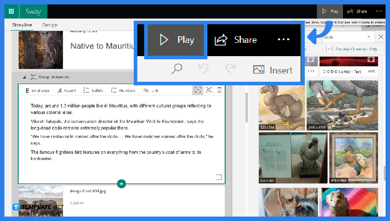The height and width of the screenshot is (221, 390).
Task: Click the film icon on red video thumbnail
Action: point(371,60)
